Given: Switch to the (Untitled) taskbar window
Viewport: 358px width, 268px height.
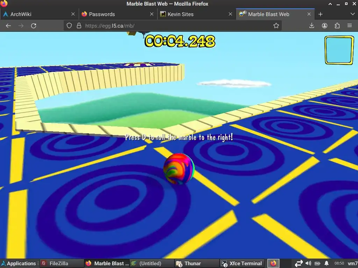Looking at the screenshot, I should click(x=152, y=263).
